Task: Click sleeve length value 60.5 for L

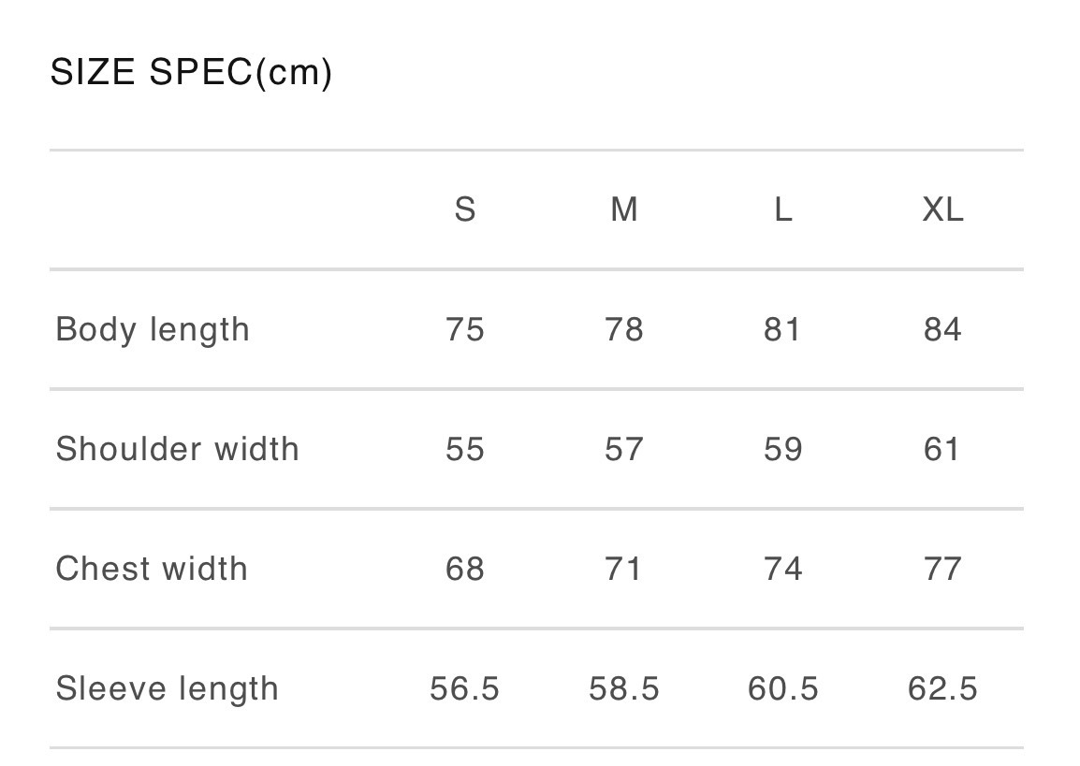Action: 783,689
